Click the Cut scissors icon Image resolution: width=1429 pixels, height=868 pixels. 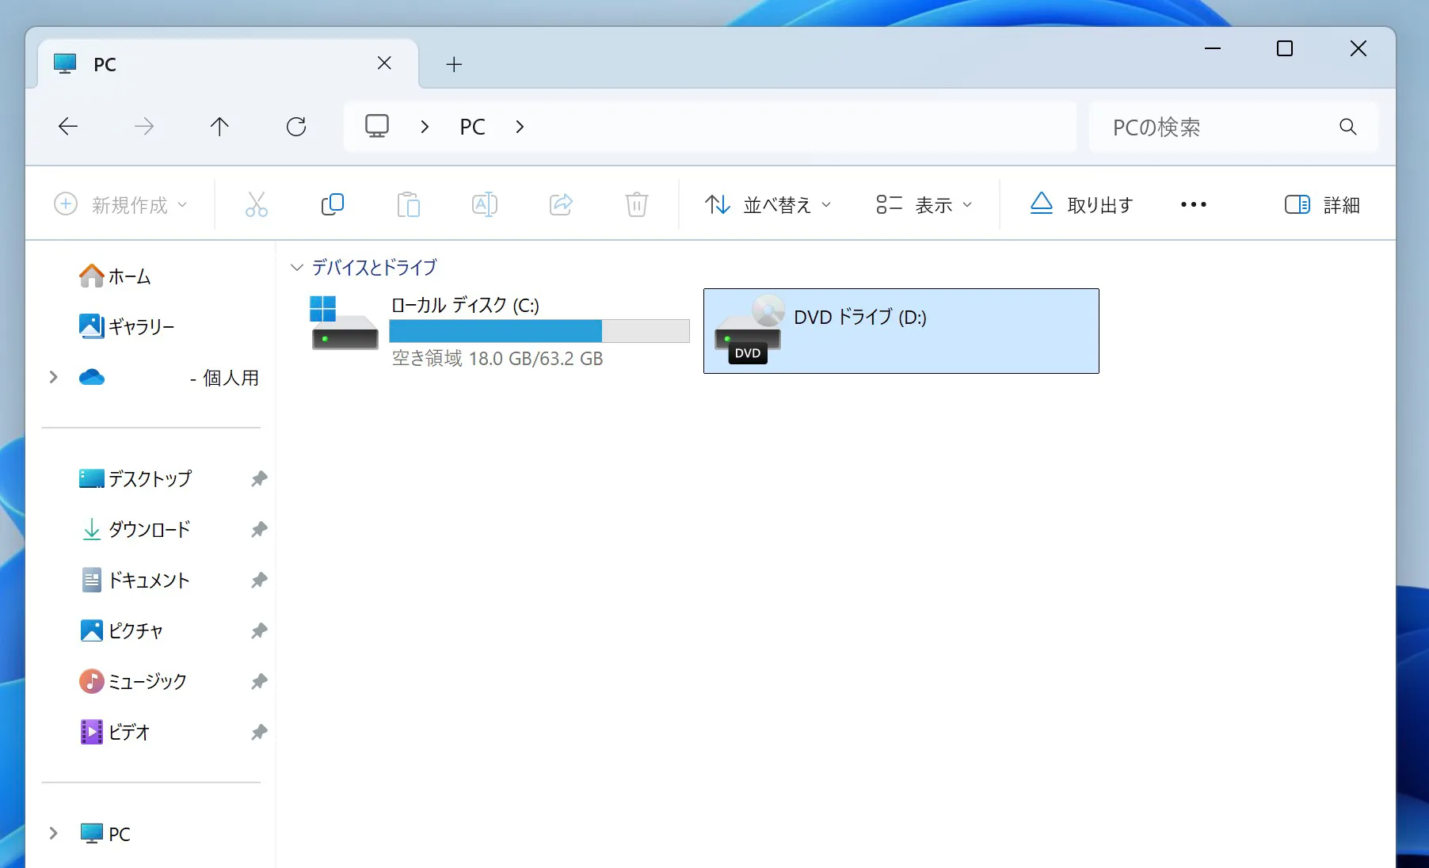256,204
